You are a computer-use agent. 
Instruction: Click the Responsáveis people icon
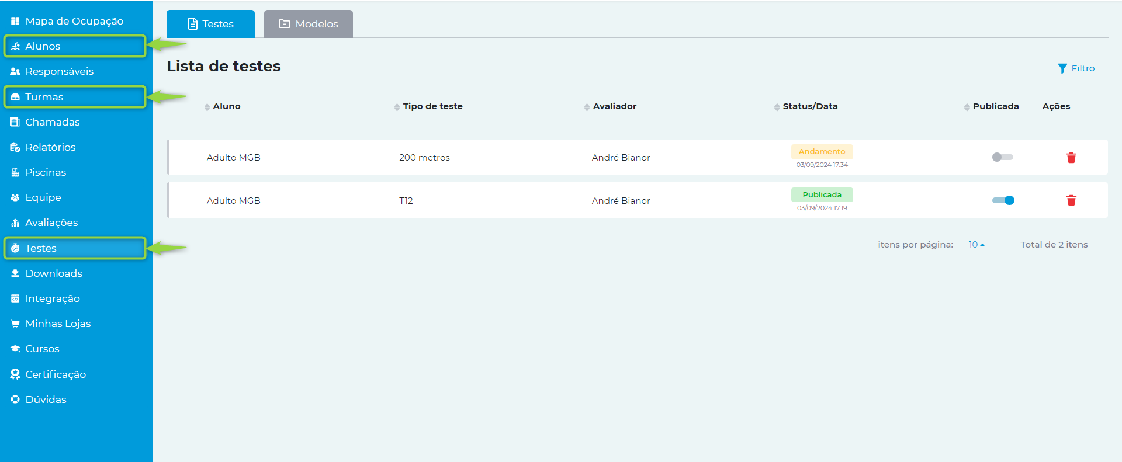(x=15, y=71)
